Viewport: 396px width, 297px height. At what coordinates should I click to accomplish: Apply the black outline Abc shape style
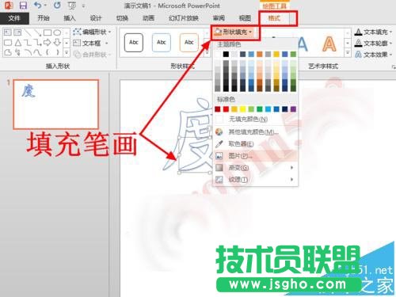click(134, 42)
